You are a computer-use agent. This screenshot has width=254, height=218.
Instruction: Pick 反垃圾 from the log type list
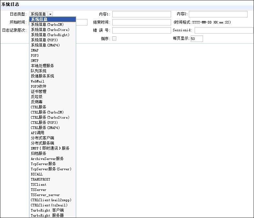[x=36, y=97]
